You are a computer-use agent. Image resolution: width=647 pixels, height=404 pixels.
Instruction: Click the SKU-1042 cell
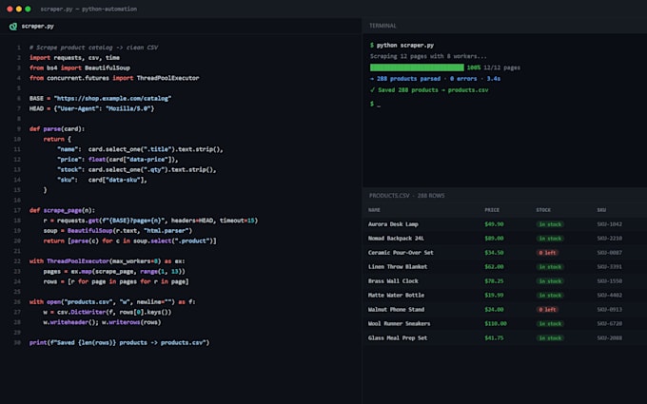click(610, 224)
